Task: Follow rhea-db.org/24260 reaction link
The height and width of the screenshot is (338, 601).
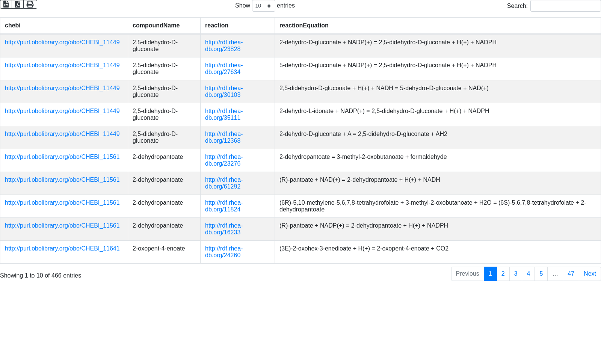Action: (223, 252)
